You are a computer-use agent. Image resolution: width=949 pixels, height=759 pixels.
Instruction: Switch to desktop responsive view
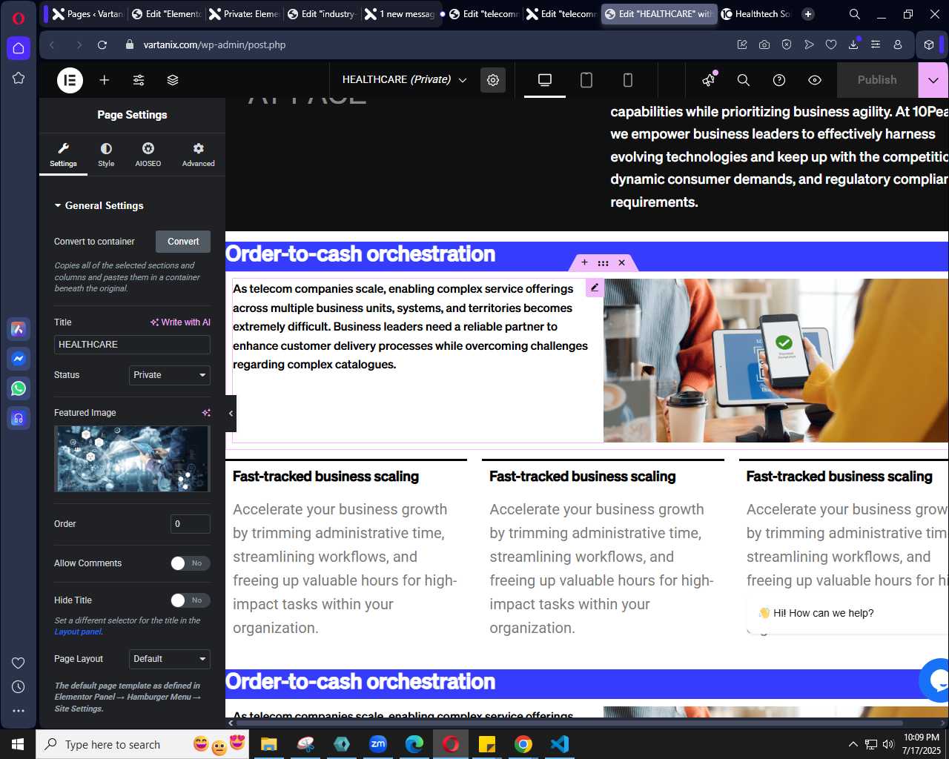[545, 80]
